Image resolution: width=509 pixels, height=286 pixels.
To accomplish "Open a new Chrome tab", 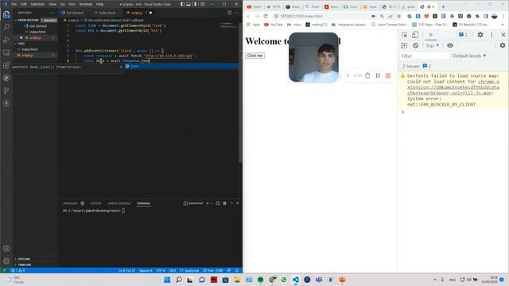I will point(443,6).
